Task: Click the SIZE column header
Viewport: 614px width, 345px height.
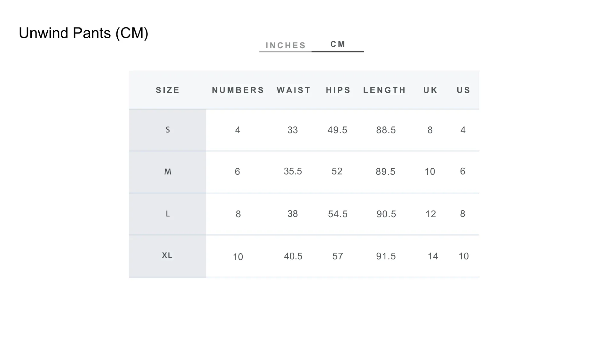Action: click(168, 90)
